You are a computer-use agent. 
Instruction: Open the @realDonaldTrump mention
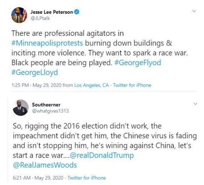point(102,155)
